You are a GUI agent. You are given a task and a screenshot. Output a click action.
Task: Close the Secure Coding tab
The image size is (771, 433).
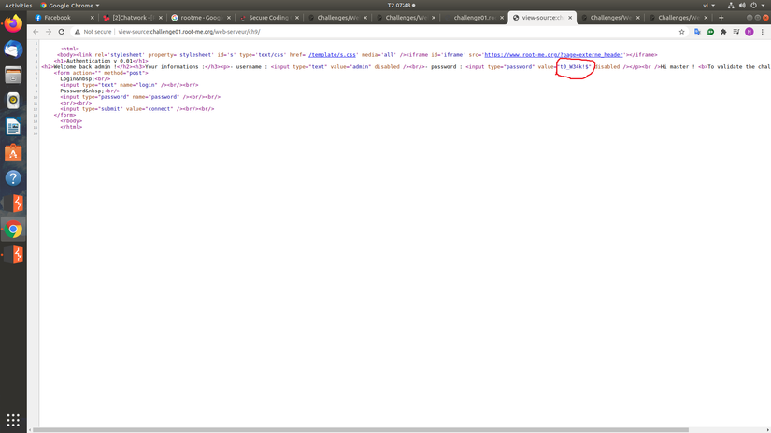tap(297, 18)
